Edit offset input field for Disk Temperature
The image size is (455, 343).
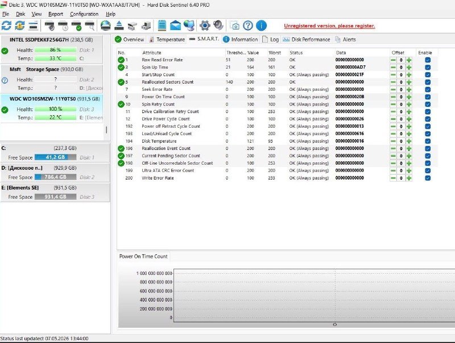pyautogui.click(x=401, y=141)
